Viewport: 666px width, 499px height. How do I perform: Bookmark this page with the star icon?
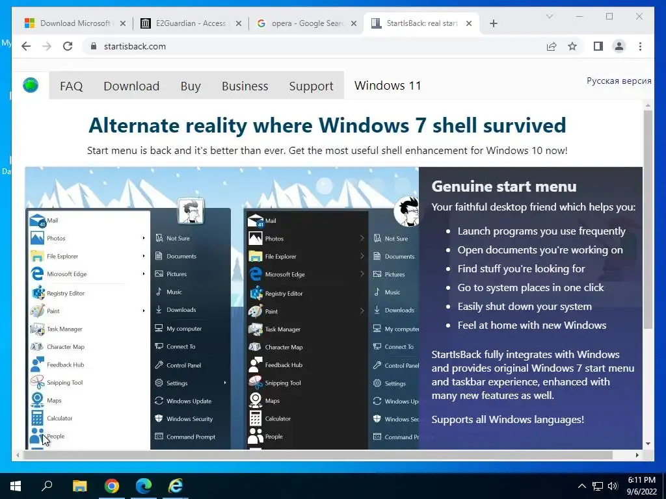point(572,46)
